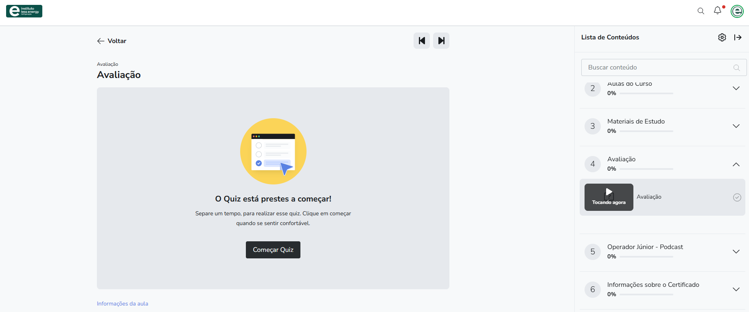Viewport: 749px width, 312px height.
Task: Open the Informações da aula tab
Action: (123, 303)
